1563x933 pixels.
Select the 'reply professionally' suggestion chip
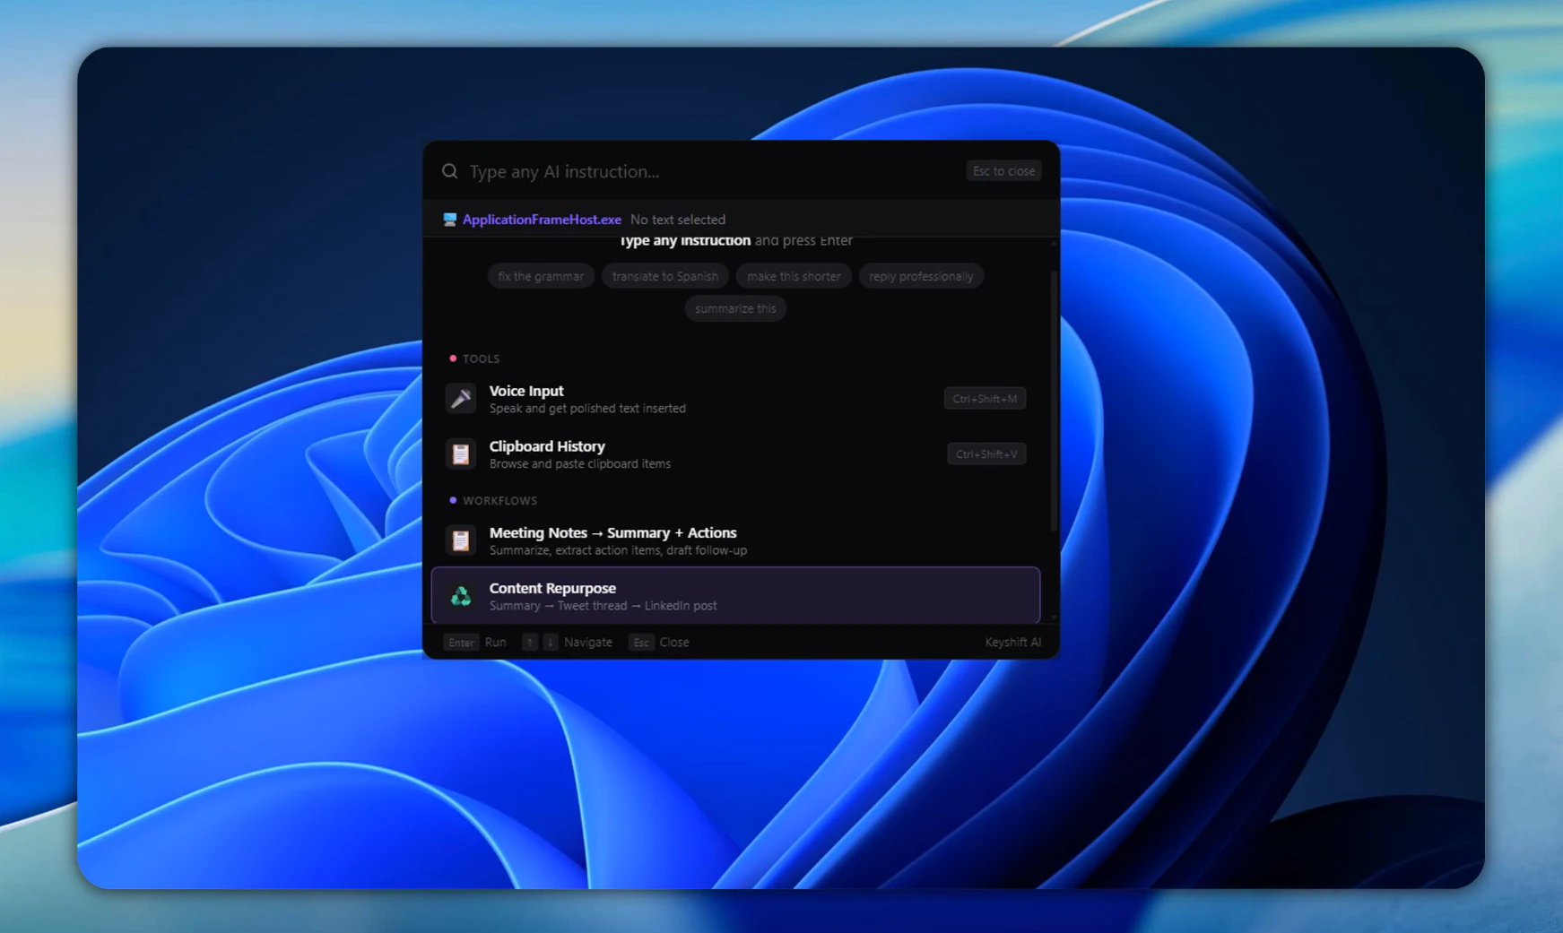pos(921,276)
